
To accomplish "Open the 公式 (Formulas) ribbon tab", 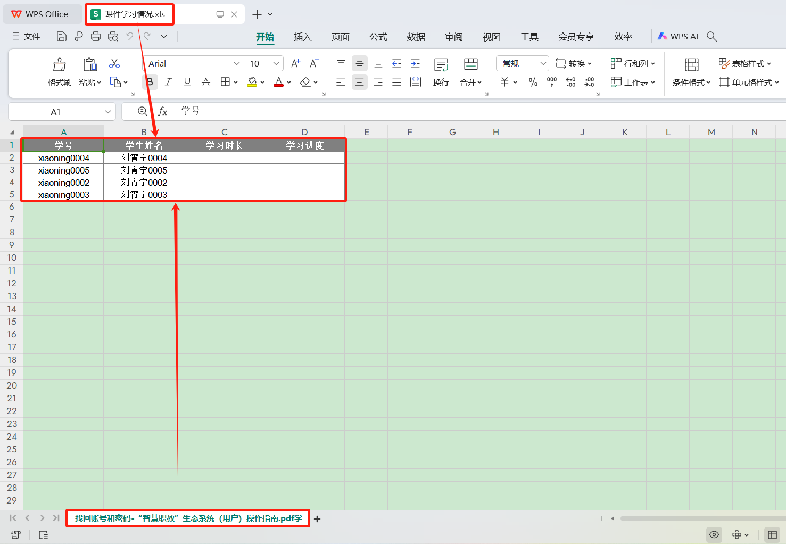I will (378, 37).
